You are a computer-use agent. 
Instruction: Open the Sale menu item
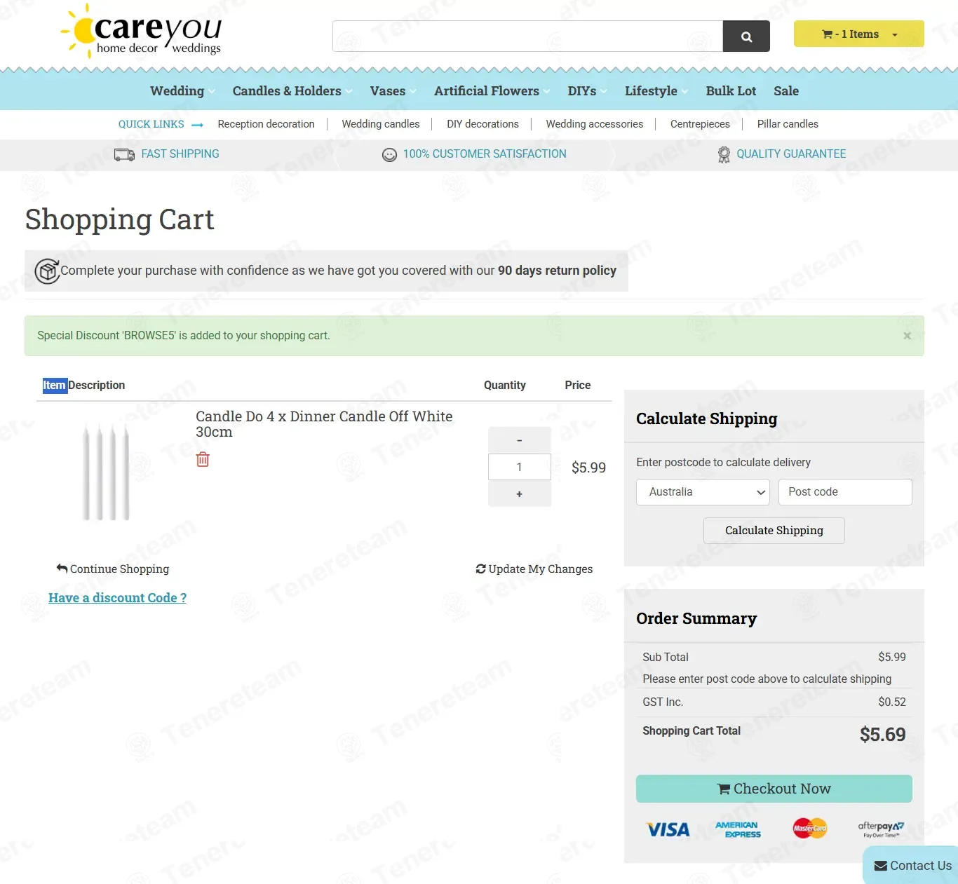tap(786, 91)
